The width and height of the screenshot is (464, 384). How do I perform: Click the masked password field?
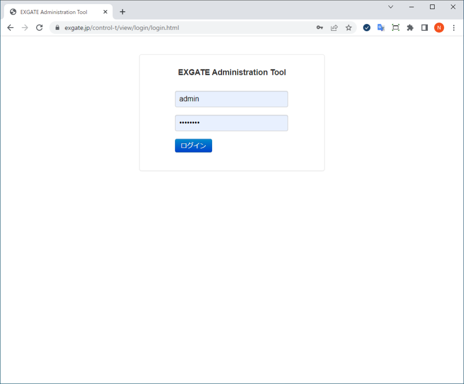[231, 123]
